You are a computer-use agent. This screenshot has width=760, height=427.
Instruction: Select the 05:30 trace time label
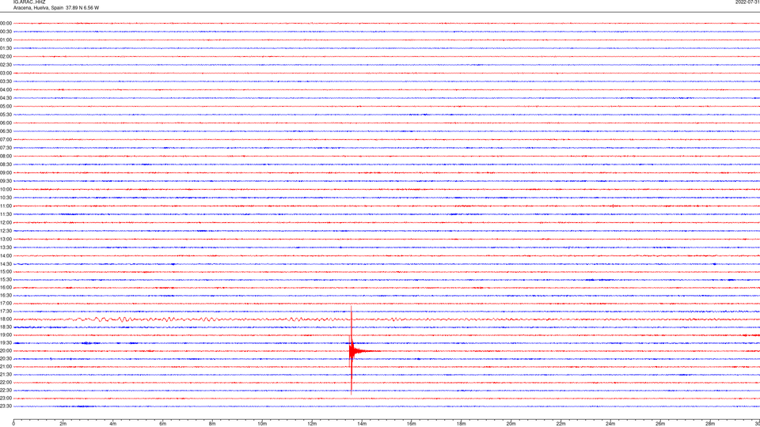point(6,115)
